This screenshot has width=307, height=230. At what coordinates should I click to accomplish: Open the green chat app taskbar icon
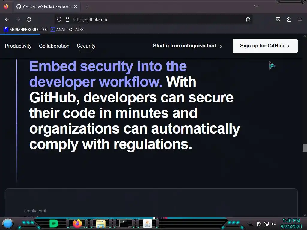click(x=54, y=223)
